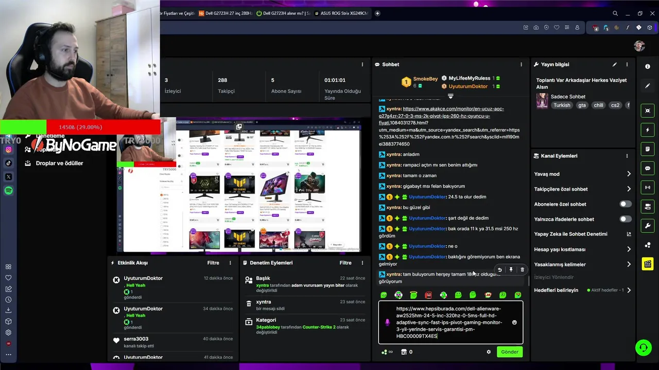Pin the hovered chat message
The height and width of the screenshot is (370, 659).
tap(511, 270)
